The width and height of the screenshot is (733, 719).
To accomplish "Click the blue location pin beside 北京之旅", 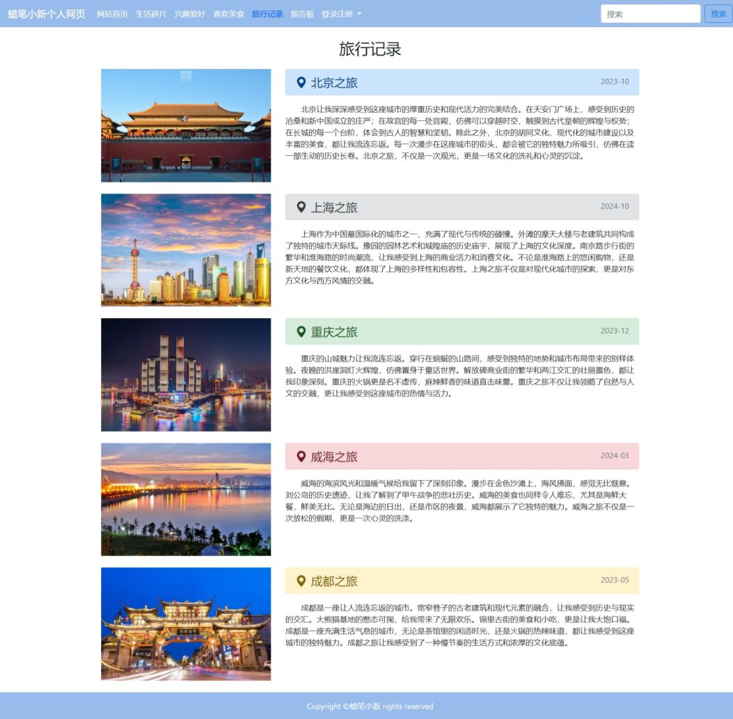I will click(x=301, y=83).
